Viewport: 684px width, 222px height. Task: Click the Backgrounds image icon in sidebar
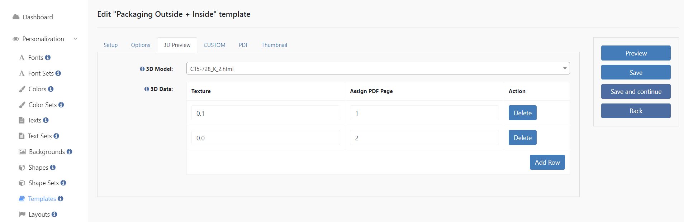tap(22, 152)
